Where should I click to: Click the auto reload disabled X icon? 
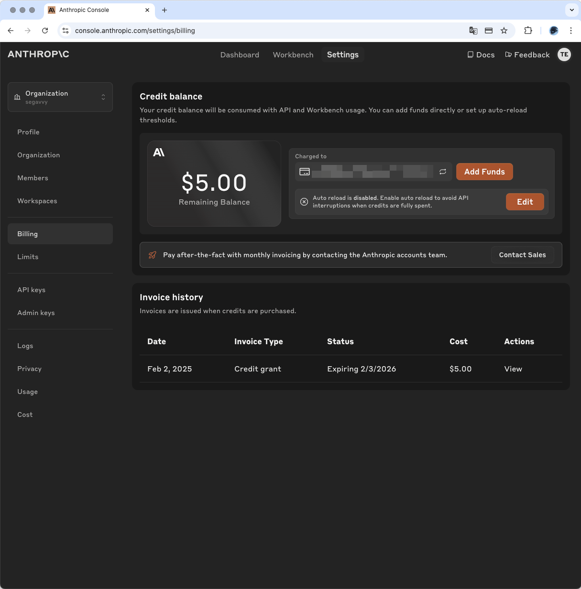[x=304, y=202]
